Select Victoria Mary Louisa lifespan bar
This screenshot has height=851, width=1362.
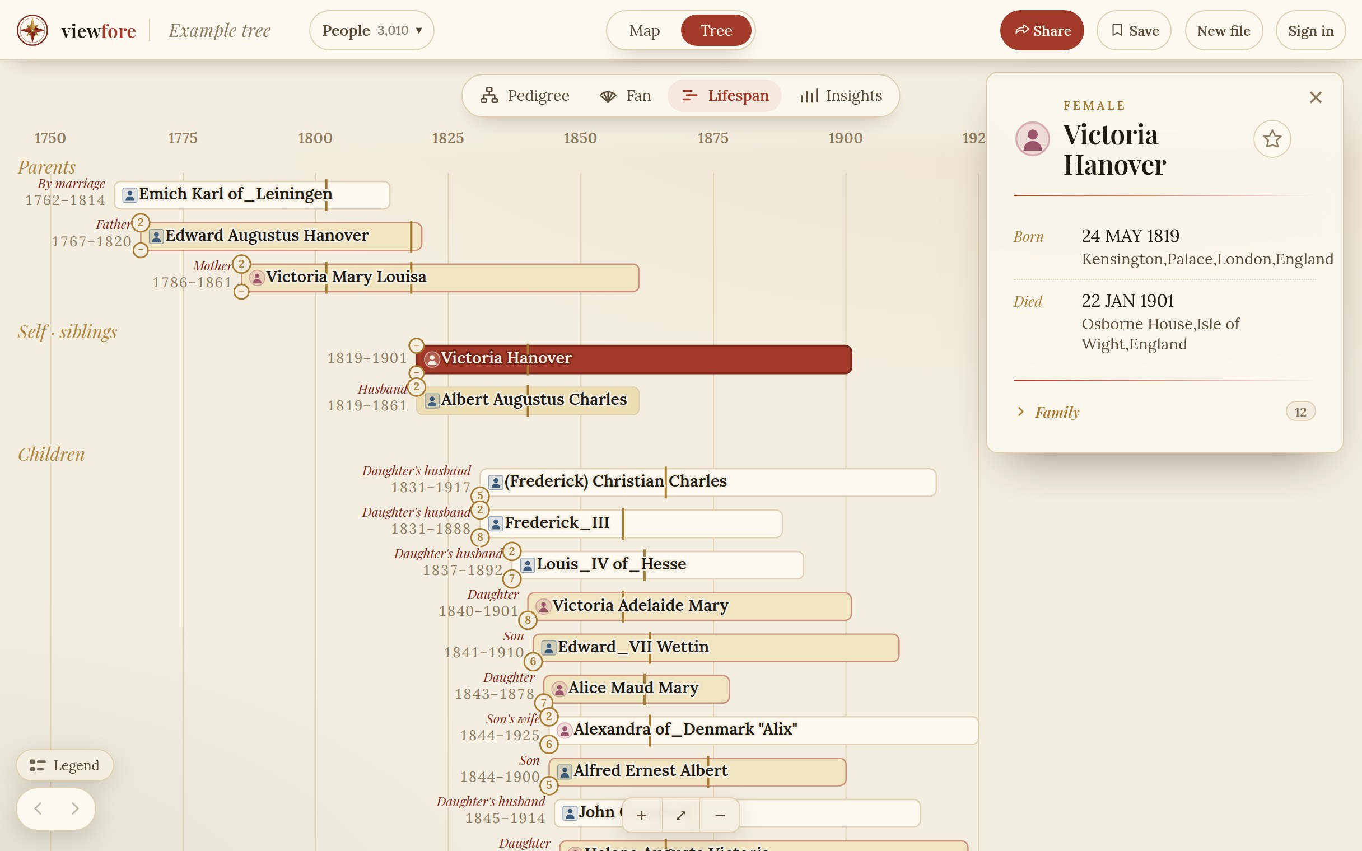click(x=441, y=278)
